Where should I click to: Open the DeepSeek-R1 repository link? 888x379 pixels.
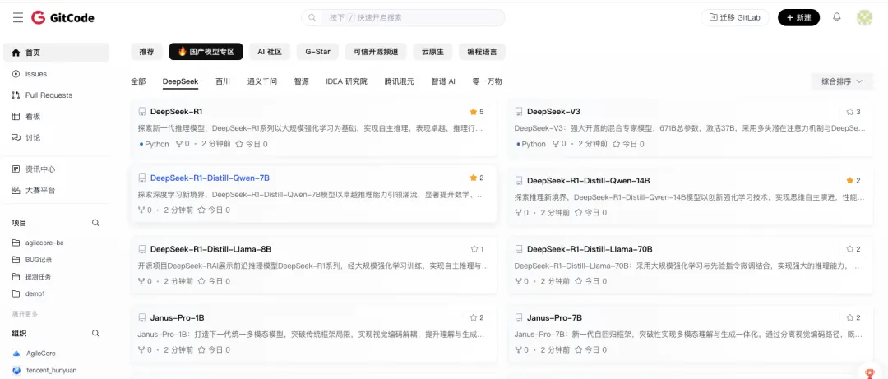tap(176, 112)
